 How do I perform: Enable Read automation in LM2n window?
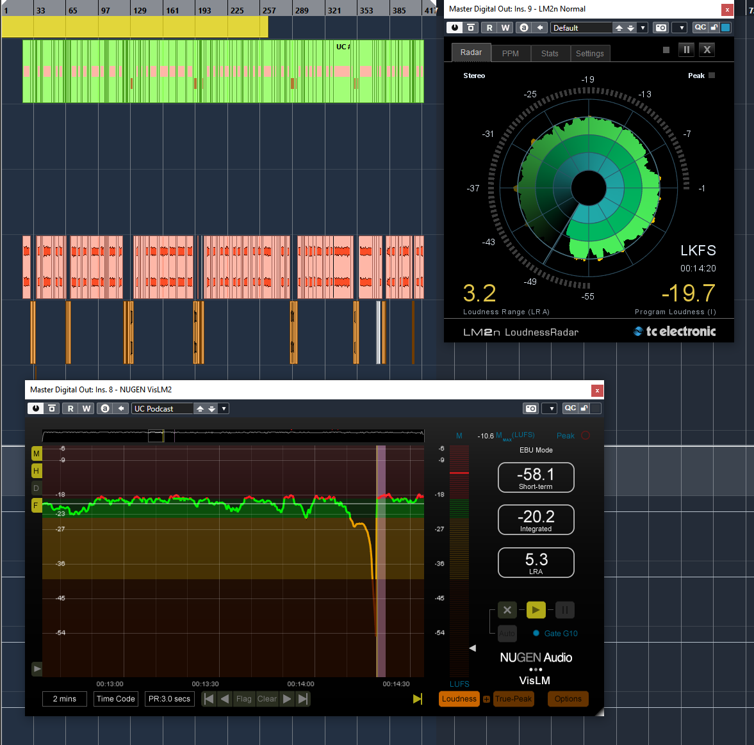point(489,28)
